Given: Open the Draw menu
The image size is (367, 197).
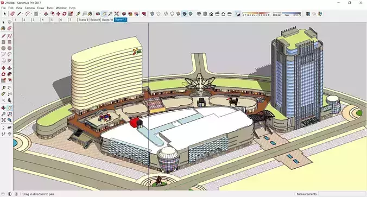Looking at the screenshot, I should click(x=41, y=8).
